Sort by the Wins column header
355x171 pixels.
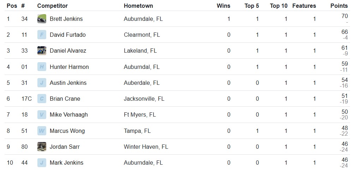223,6
